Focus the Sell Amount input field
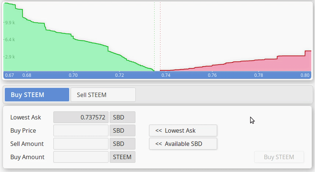The image size is (315, 172). [x=81, y=144]
